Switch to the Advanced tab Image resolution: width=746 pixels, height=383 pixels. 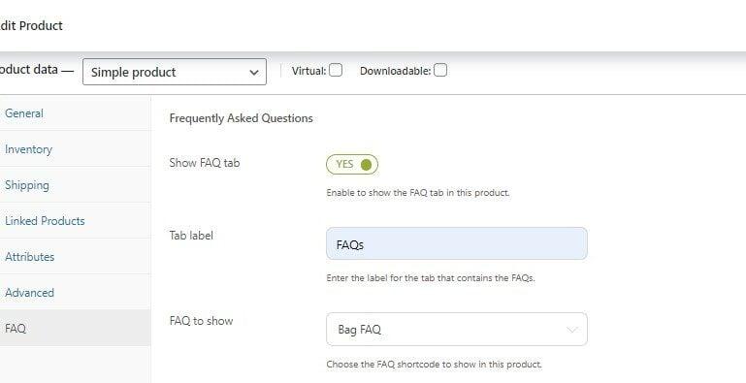point(29,293)
